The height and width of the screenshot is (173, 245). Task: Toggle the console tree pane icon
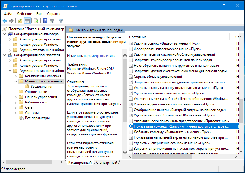click(x=27, y=21)
